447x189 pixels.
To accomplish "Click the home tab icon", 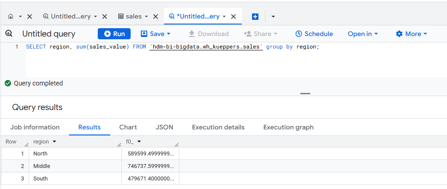I will (11, 17).
